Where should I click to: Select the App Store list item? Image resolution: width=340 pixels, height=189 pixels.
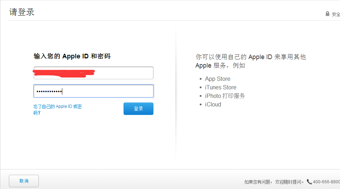pos(218,79)
